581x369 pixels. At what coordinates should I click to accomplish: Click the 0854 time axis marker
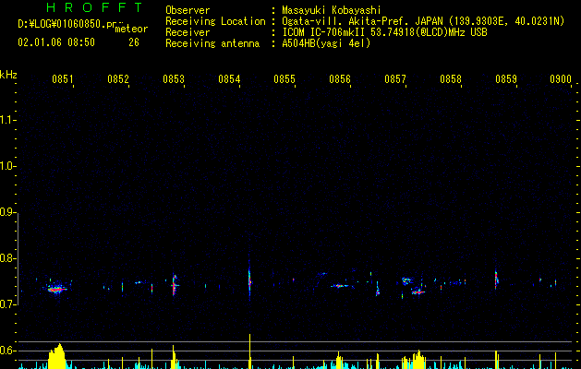point(229,79)
